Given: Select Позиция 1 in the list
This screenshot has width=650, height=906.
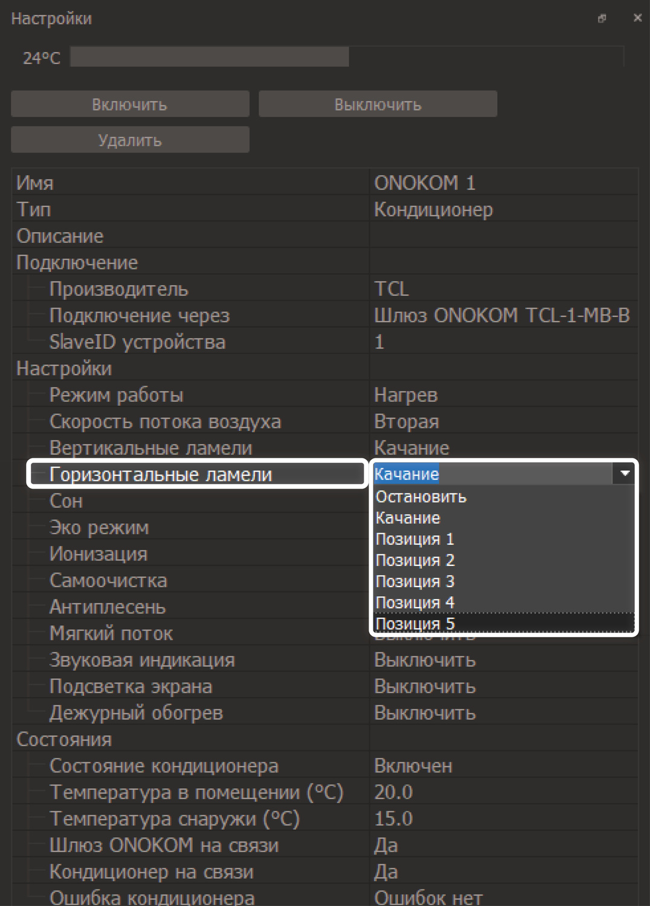Looking at the screenshot, I should (x=414, y=539).
